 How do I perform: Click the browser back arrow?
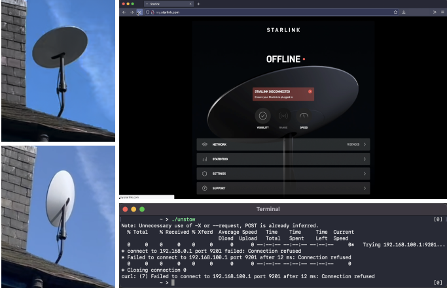click(x=124, y=12)
